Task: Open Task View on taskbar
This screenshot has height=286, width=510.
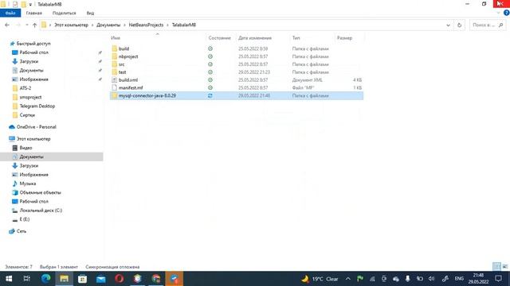Action: (27, 279)
